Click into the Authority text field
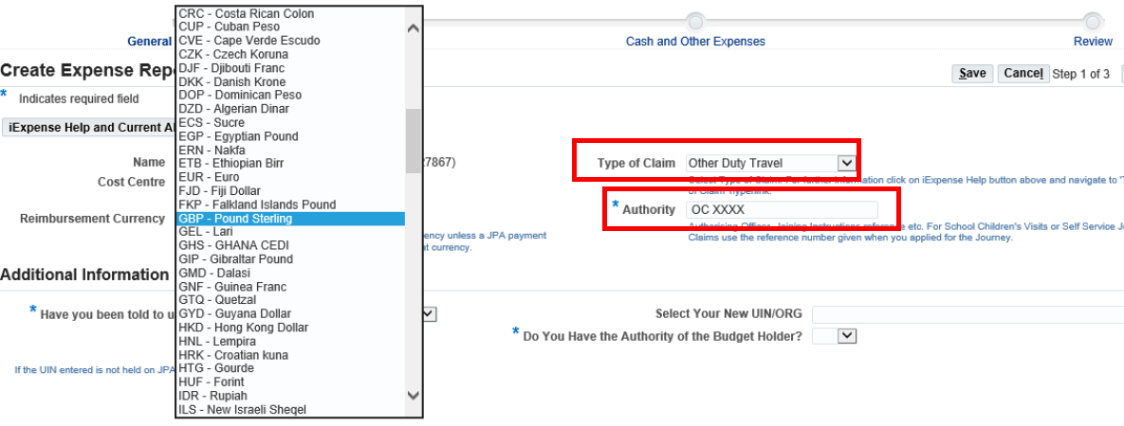 [782, 209]
